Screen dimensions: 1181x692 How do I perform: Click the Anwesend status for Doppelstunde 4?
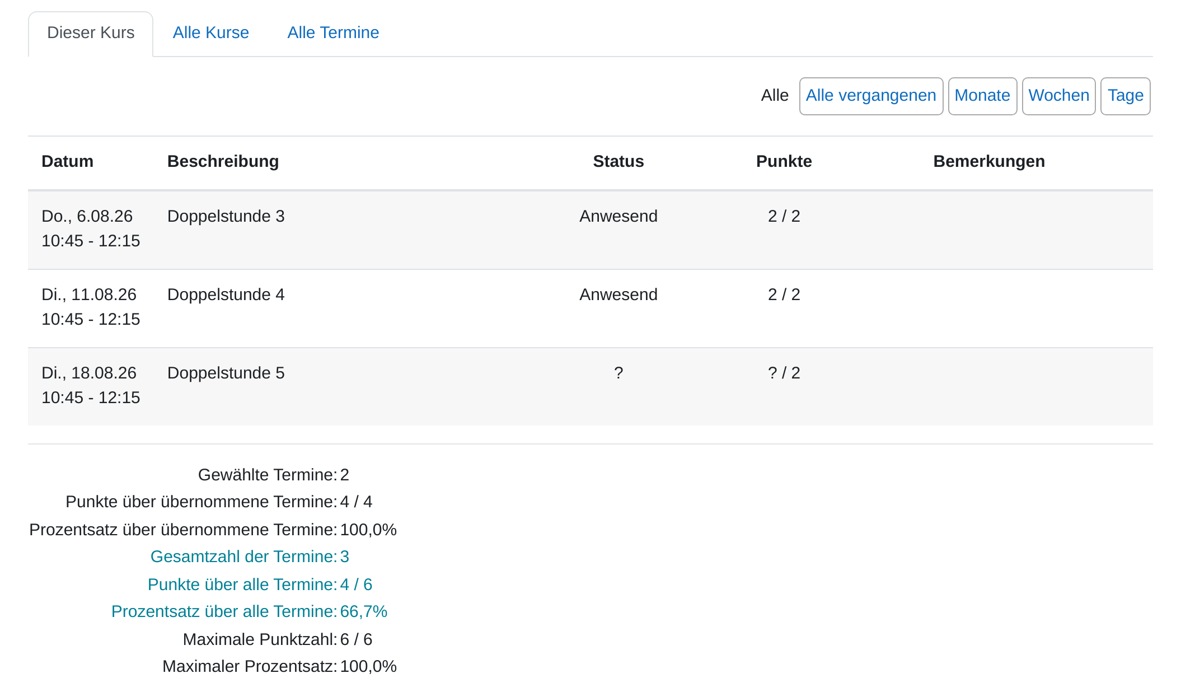618,294
